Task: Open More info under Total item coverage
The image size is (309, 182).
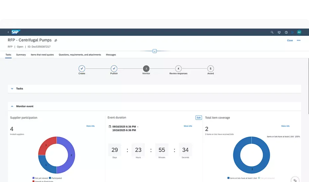Action: coord(285,126)
